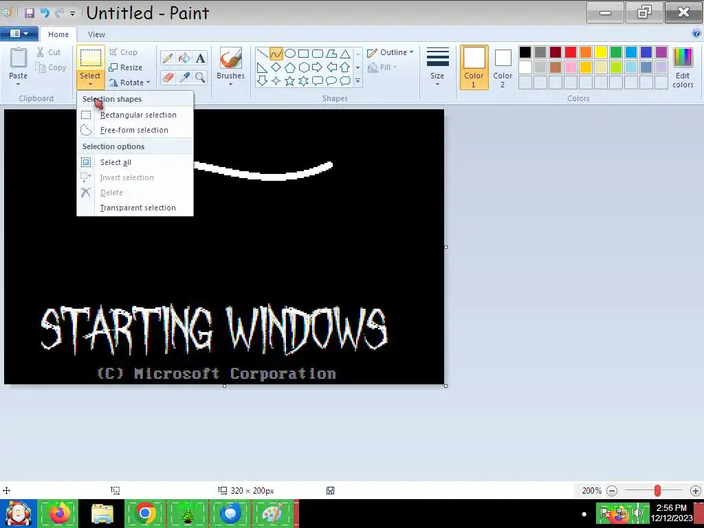The width and height of the screenshot is (704, 528).
Task: Select the Text tool
Action: click(200, 58)
